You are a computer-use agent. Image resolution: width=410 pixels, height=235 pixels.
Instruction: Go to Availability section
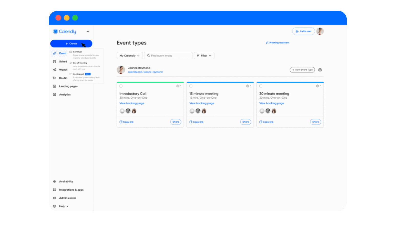(x=66, y=182)
